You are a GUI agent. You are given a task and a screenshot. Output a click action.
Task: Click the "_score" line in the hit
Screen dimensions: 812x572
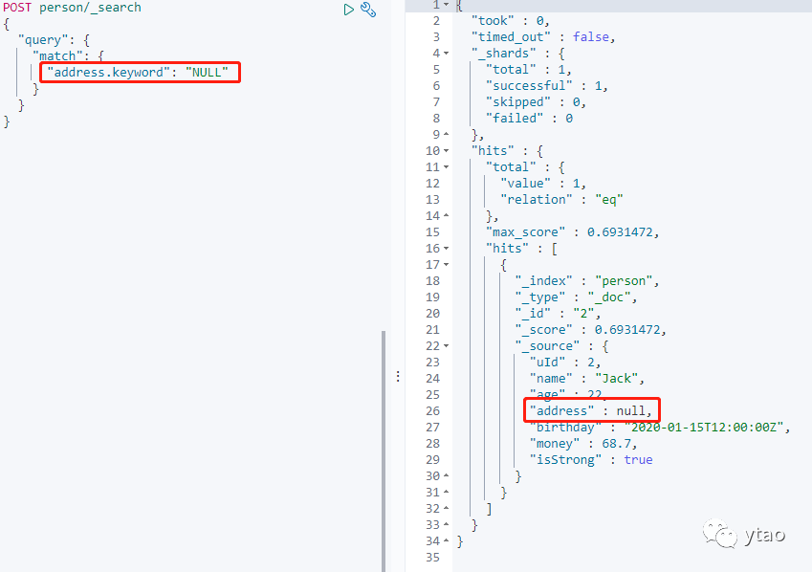pyautogui.click(x=590, y=329)
